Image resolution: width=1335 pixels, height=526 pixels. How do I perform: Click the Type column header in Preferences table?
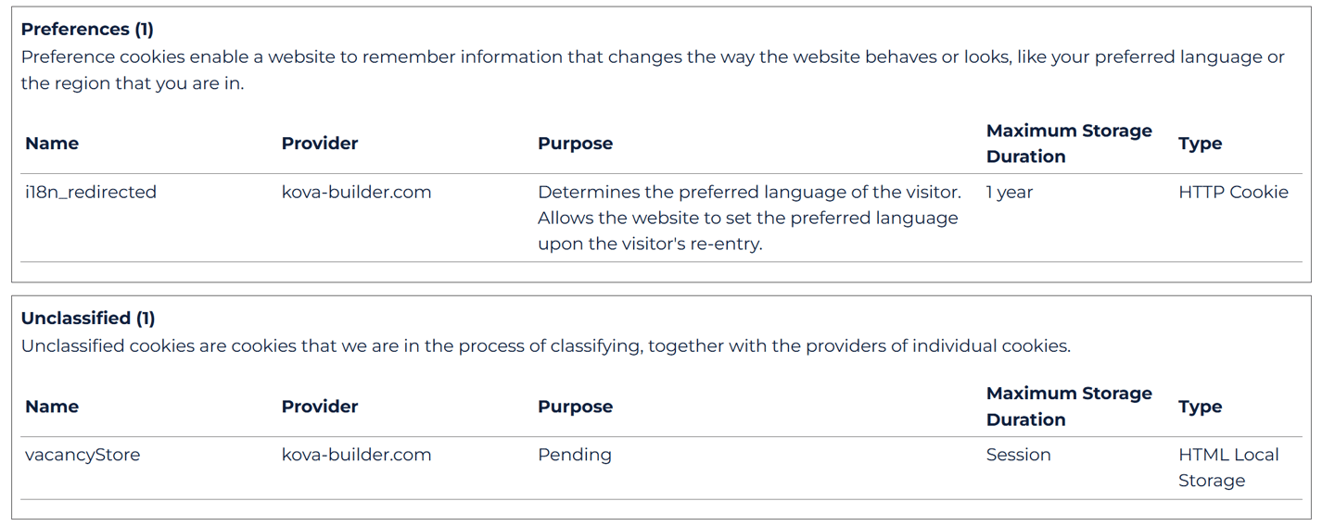[x=1200, y=144]
